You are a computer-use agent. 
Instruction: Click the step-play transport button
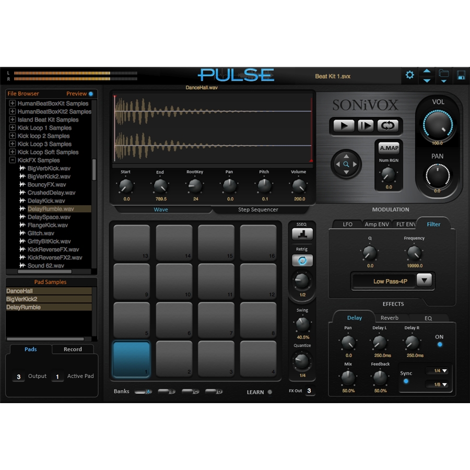click(366, 125)
